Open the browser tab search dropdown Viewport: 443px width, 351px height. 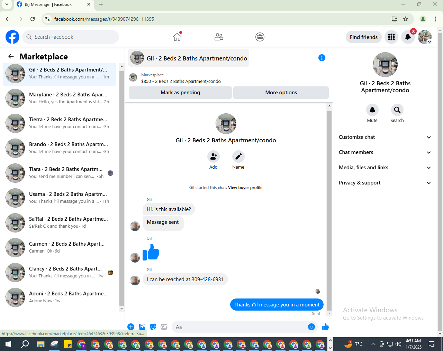pos(7,4)
